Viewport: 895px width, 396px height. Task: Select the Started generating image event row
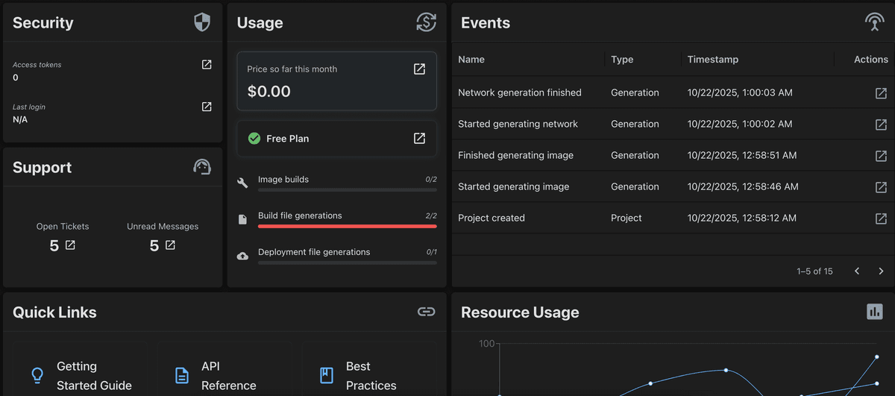coord(513,187)
